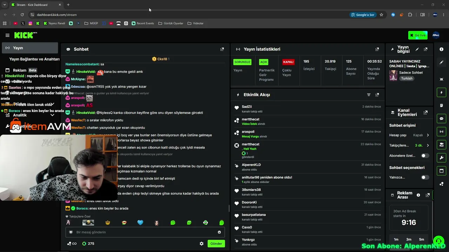
Task: Click Google'a Sor in address bar
Action: coord(363,15)
